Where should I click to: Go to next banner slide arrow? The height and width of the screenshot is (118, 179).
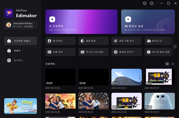(x=35, y=106)
